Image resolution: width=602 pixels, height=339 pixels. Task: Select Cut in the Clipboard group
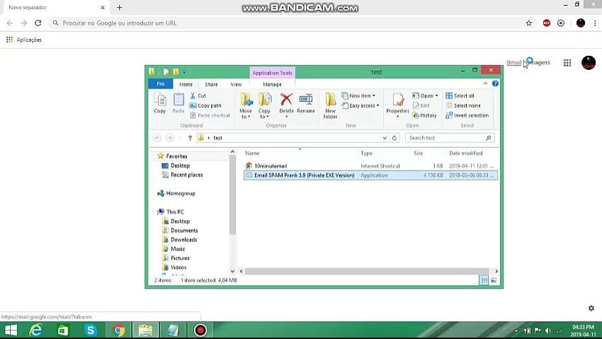(x=198, y=96)
